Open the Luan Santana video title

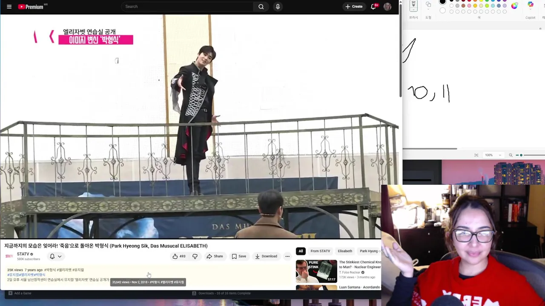point(359,287)
